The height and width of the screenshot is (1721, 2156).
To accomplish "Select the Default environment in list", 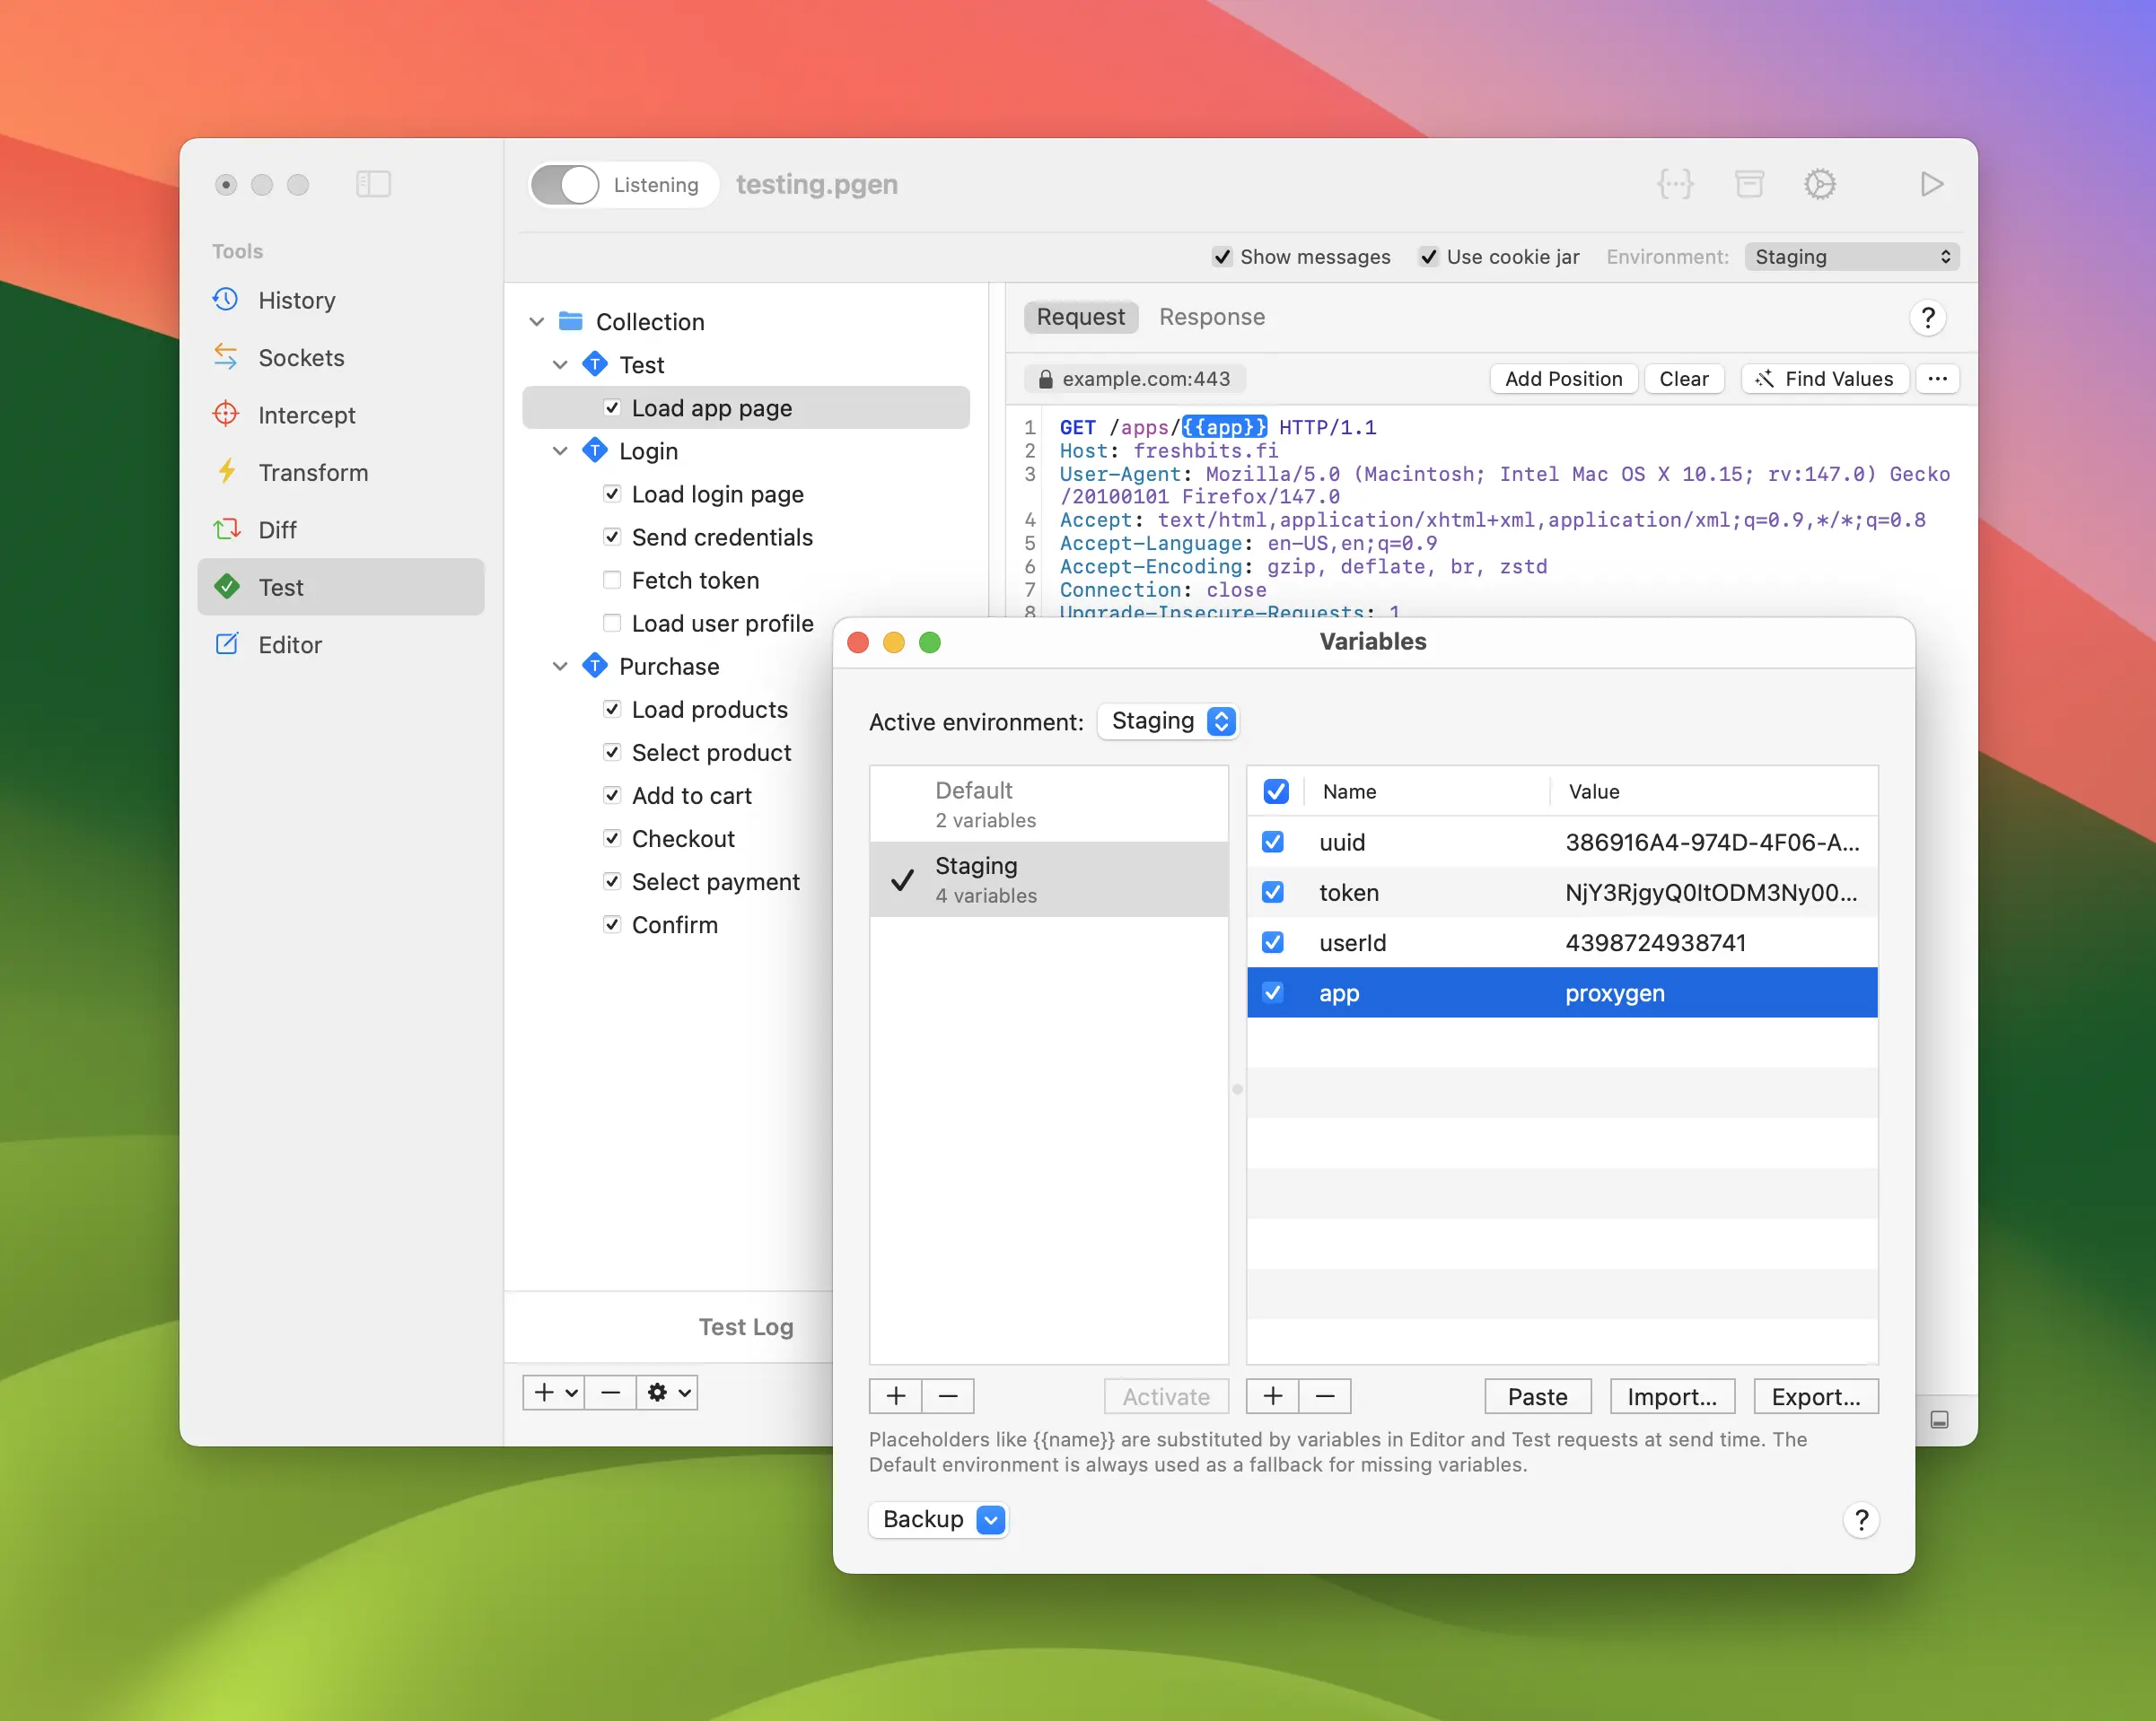I will (1048, 805).
